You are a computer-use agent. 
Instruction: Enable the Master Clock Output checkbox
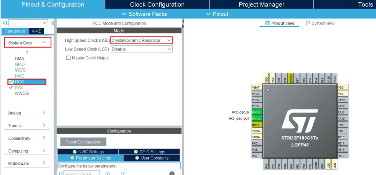click(x=69, y=58)
